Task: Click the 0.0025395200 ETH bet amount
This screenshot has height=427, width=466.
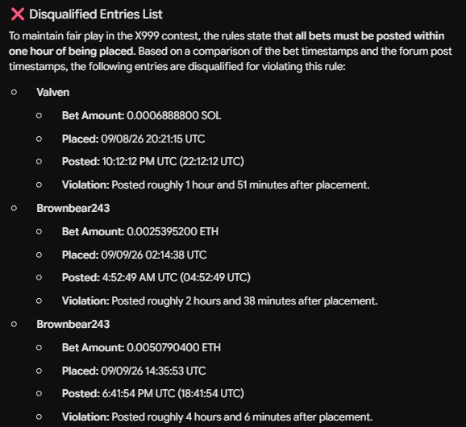Action: pos(173,231)
